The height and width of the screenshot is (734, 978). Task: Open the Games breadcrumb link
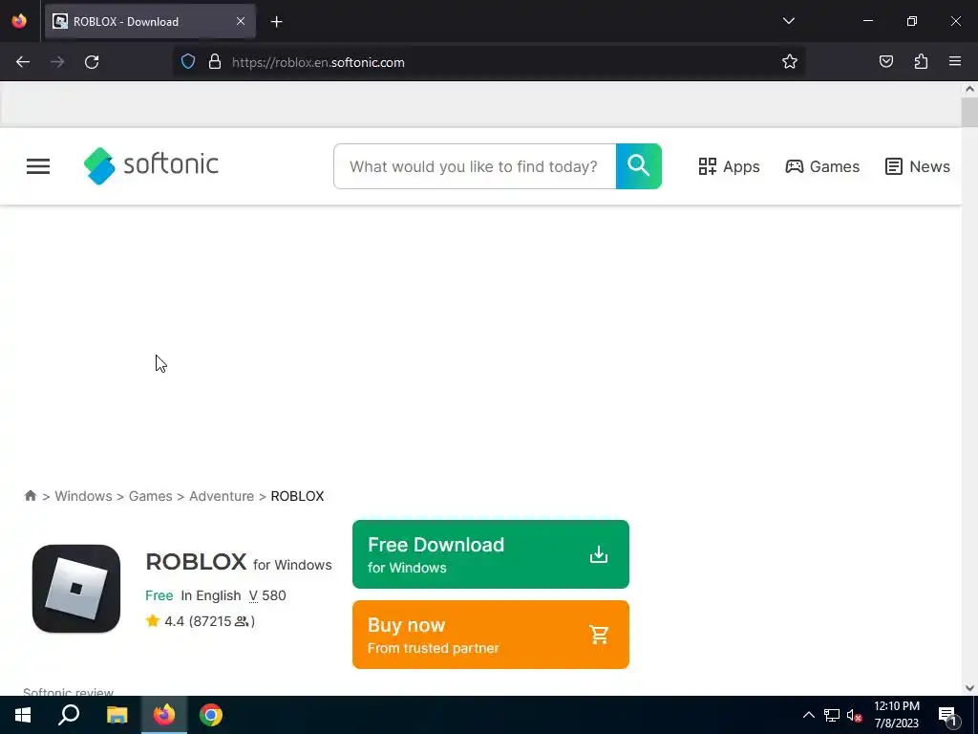(x=150, y=496)
